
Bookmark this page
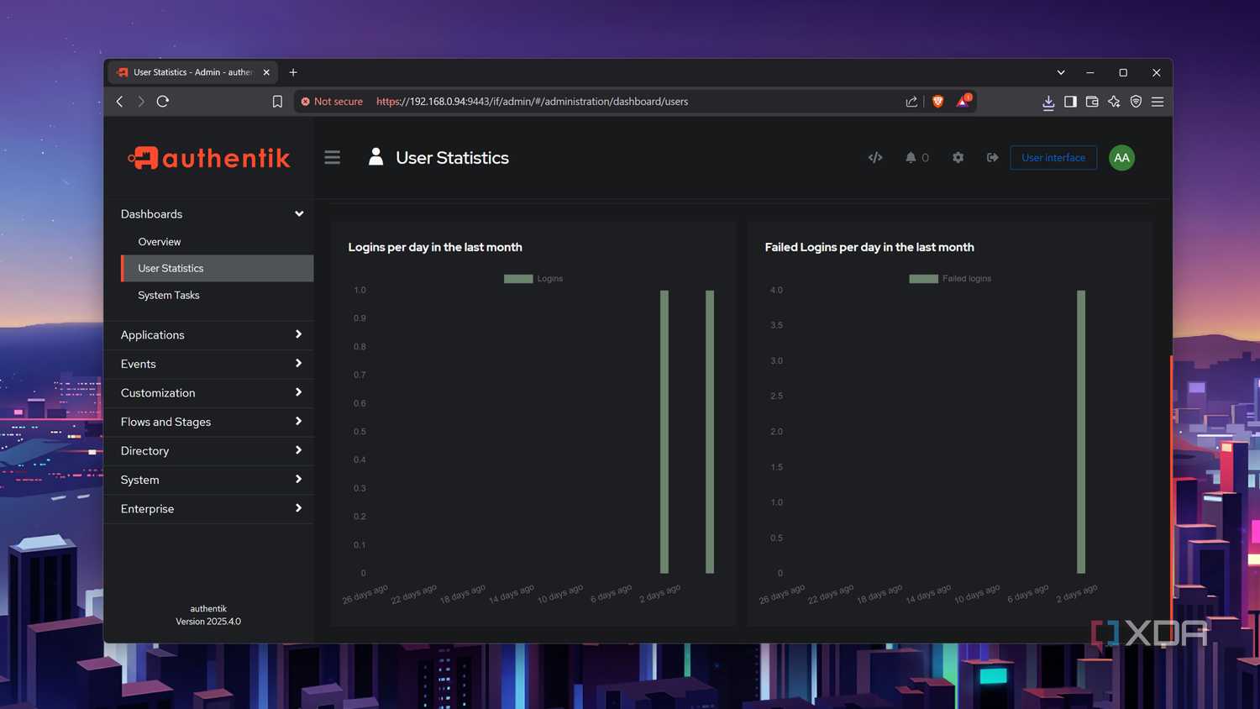pyautogui.click(x=277, y=102)
